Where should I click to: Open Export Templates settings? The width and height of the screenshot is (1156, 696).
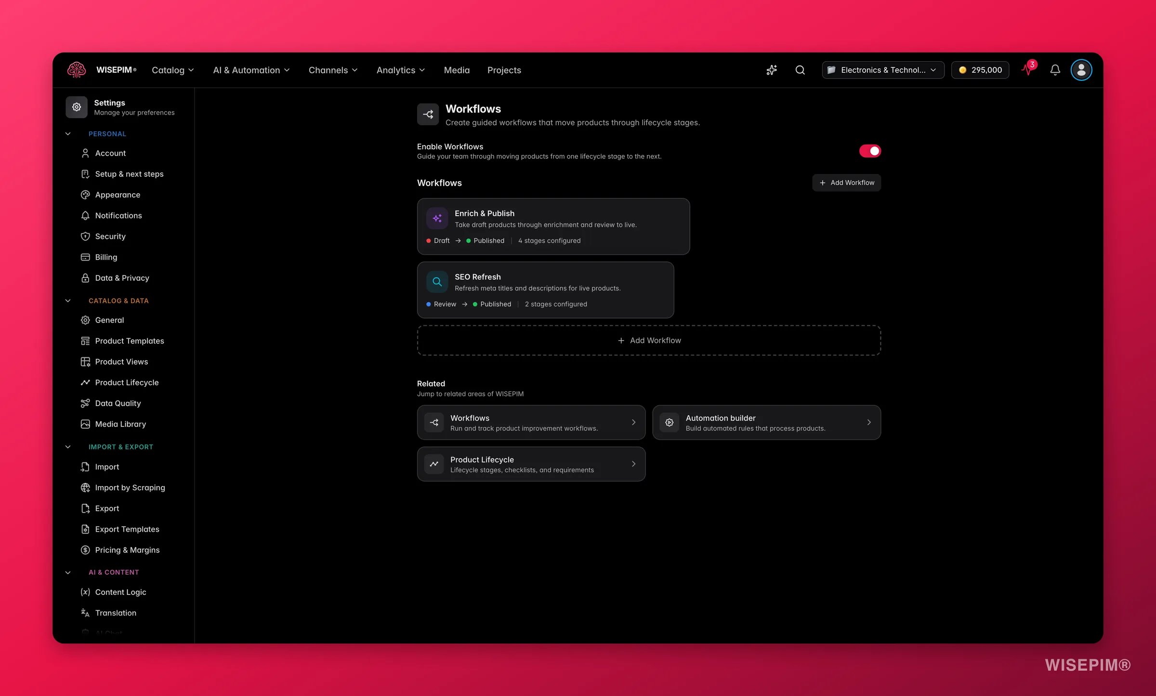pyautogui.click(x=127, y=529)
